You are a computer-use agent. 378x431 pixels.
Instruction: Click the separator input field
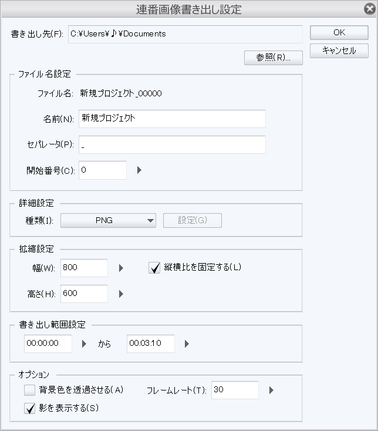coord(172,144)
